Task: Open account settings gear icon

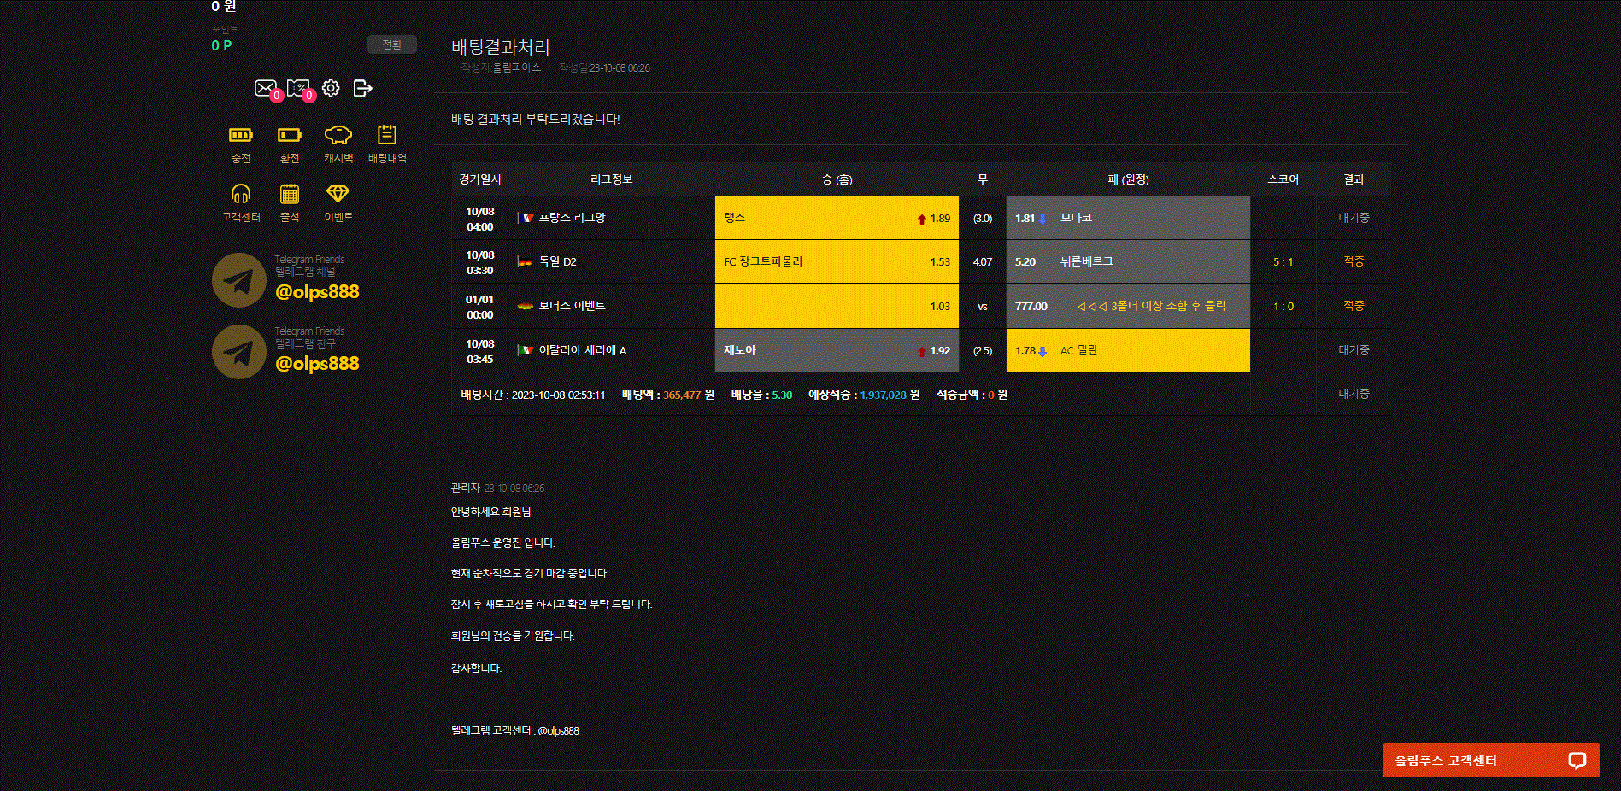Action: point(331,88)
